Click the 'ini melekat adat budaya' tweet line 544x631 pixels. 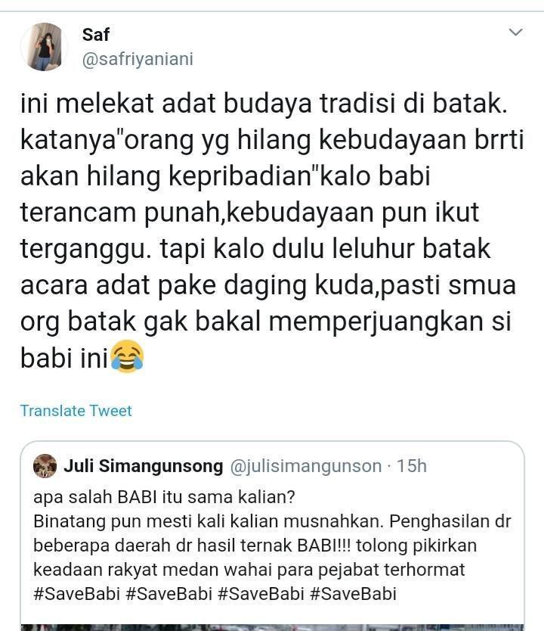(264, 104)
